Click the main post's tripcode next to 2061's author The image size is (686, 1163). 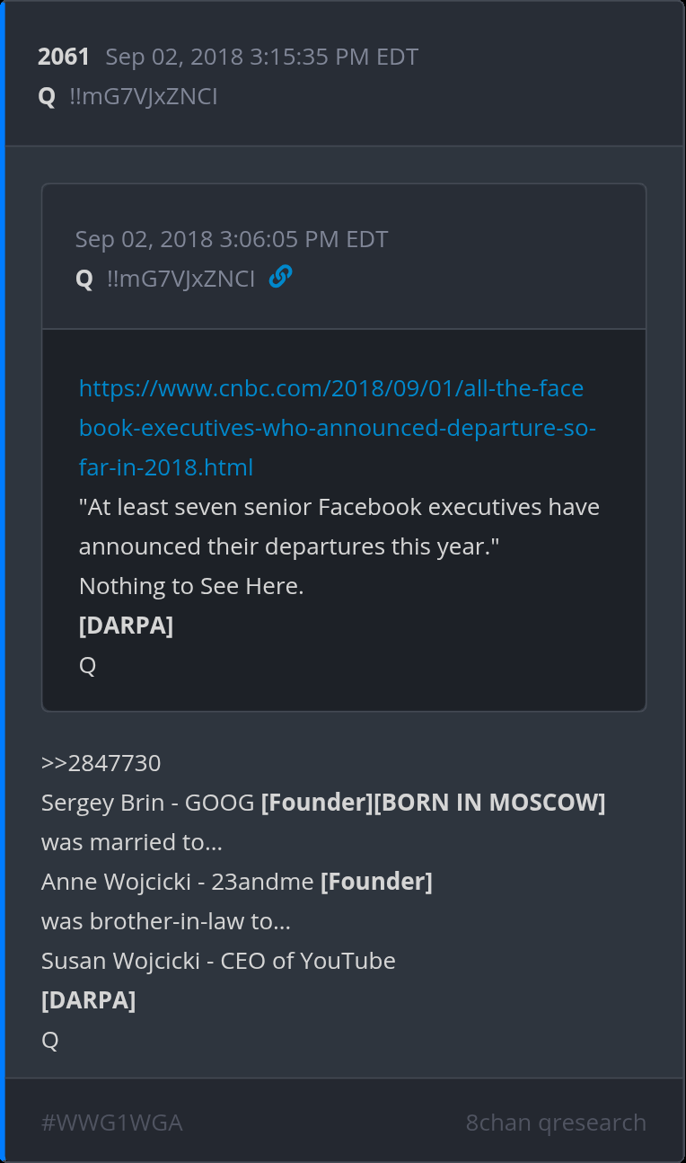point(143,96)
